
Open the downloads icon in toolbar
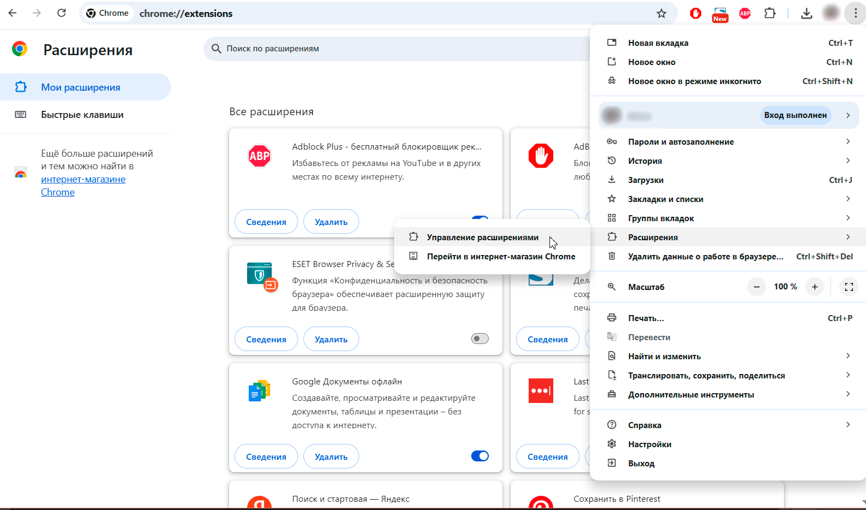(x=806, y=14)
